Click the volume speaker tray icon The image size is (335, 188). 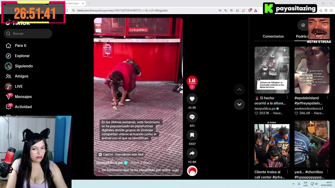pyautogui.click(x=316, y=184)
